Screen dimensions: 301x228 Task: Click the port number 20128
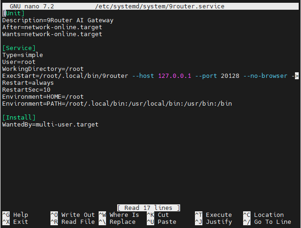coord(230,76)
